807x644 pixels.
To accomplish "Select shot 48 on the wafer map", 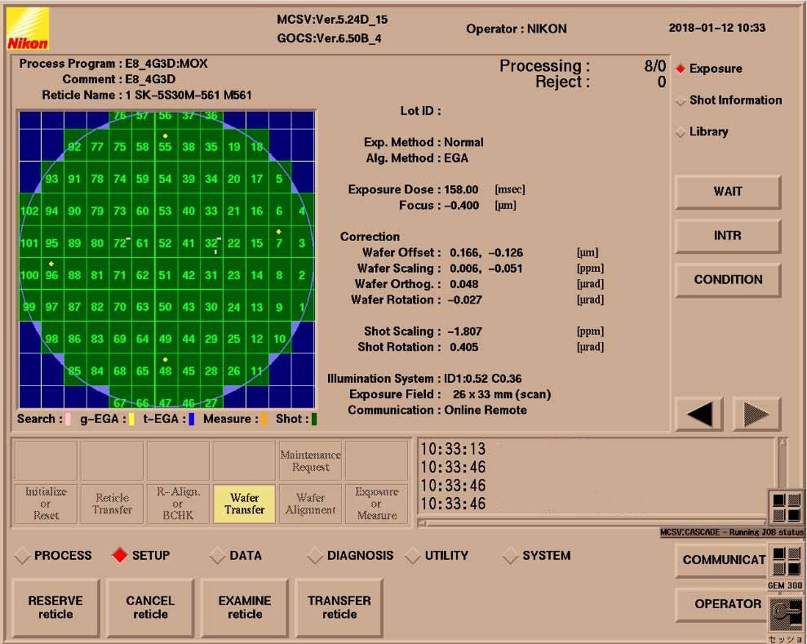I will tap(165, 370).
